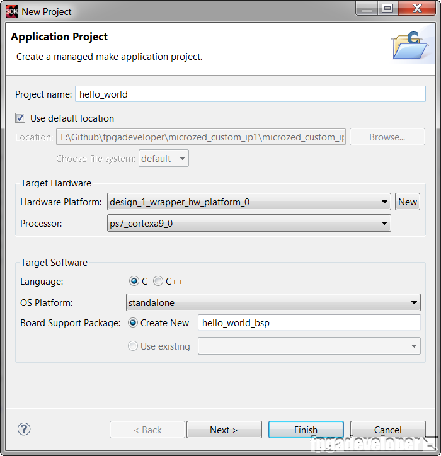441x456 pixels.
Task: Click the SDK logo in title bar
Action: pos(12,11)
